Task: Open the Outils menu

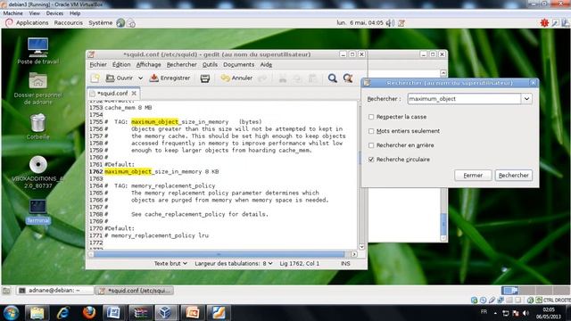Action: point(210,64)
